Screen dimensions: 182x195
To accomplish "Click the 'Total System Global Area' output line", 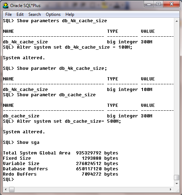I will [61, 153].
